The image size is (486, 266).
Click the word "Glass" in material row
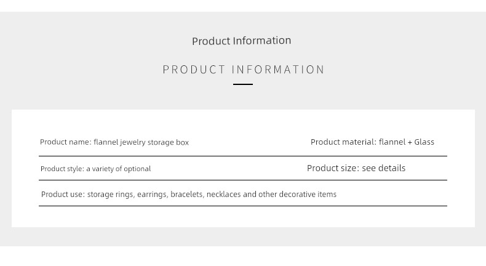(424, 142)
